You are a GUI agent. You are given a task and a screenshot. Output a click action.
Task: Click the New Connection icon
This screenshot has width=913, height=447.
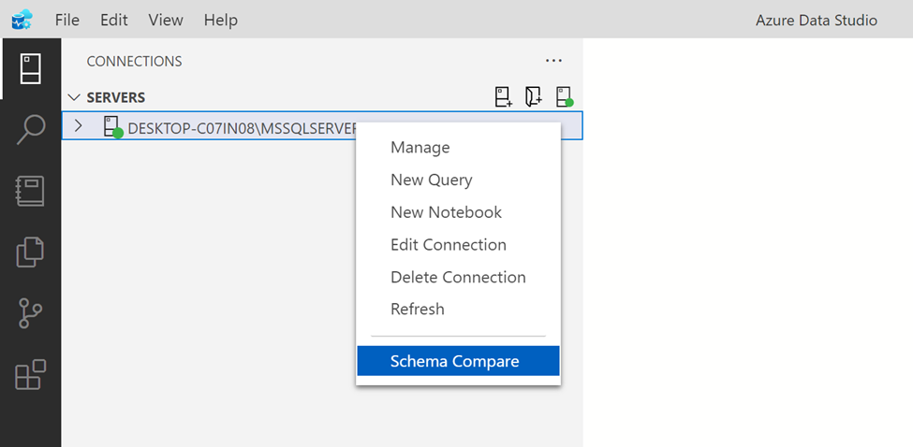pos(504,97)
